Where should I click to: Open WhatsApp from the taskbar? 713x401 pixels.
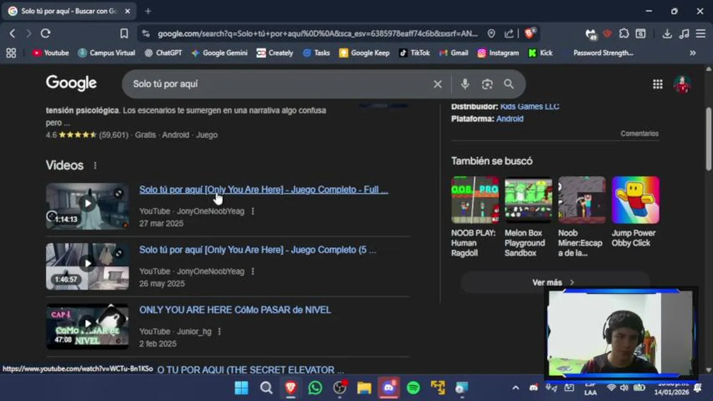coord(315,388)
